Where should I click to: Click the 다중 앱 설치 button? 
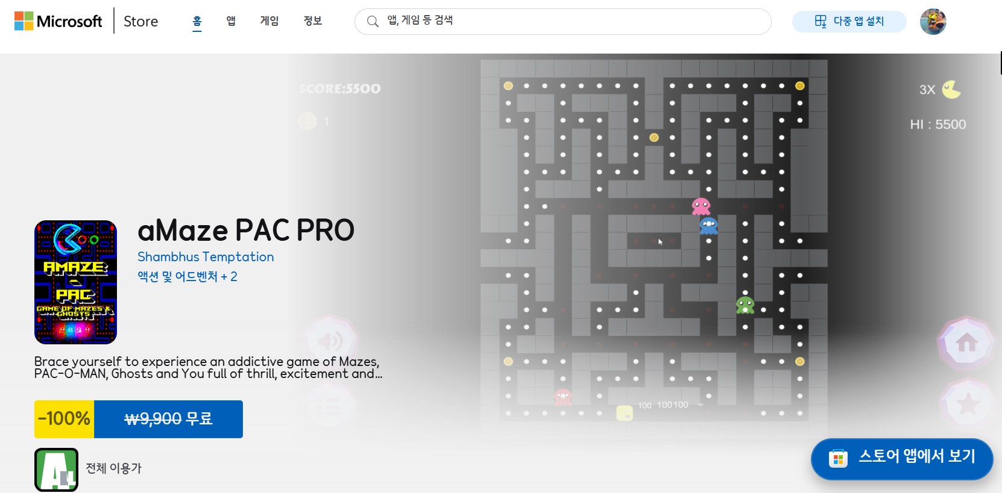(849, 22)
